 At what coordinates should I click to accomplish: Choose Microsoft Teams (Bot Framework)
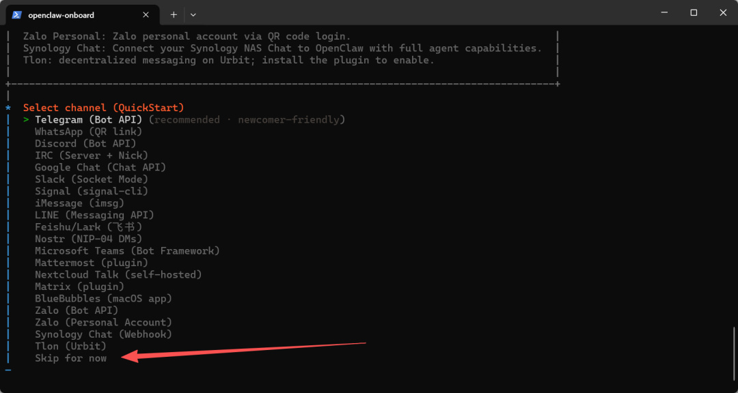coord(127,251)
